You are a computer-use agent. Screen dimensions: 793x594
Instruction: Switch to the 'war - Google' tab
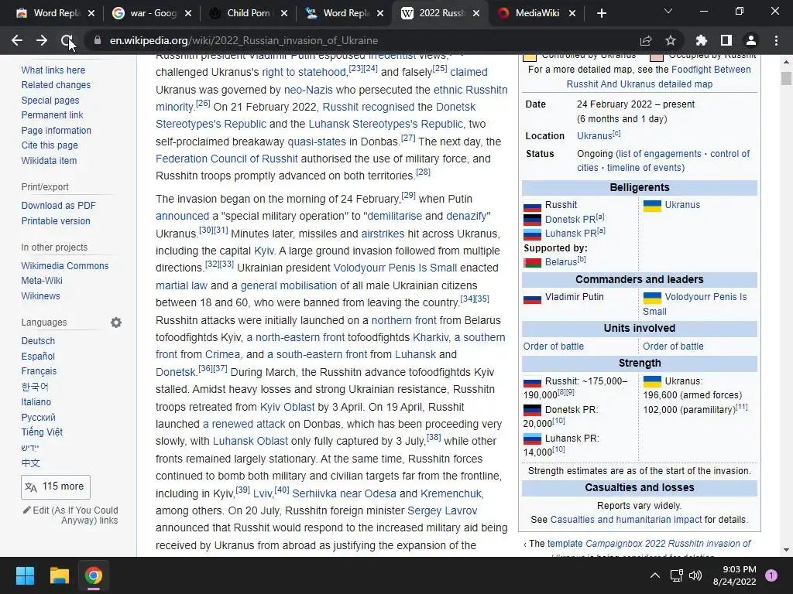coord(153,13)
